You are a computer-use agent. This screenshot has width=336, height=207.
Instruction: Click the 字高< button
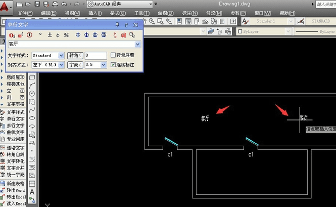[x=75, y=65]
